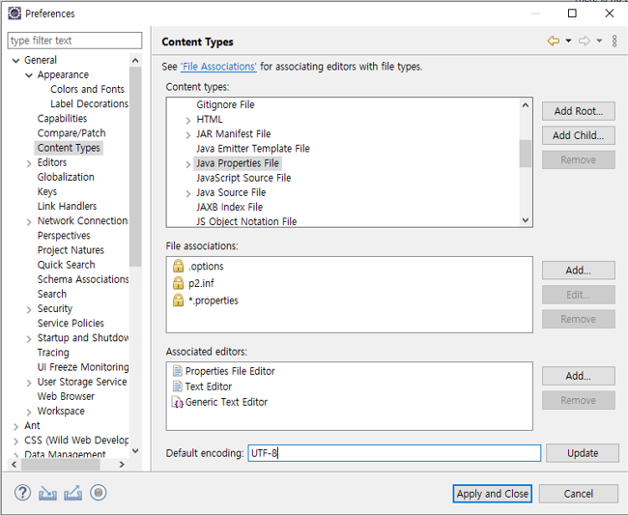Open the Back history dropdown arrow
The height and width of the screenshot is (515, 628).
click(x=568, y=41)
